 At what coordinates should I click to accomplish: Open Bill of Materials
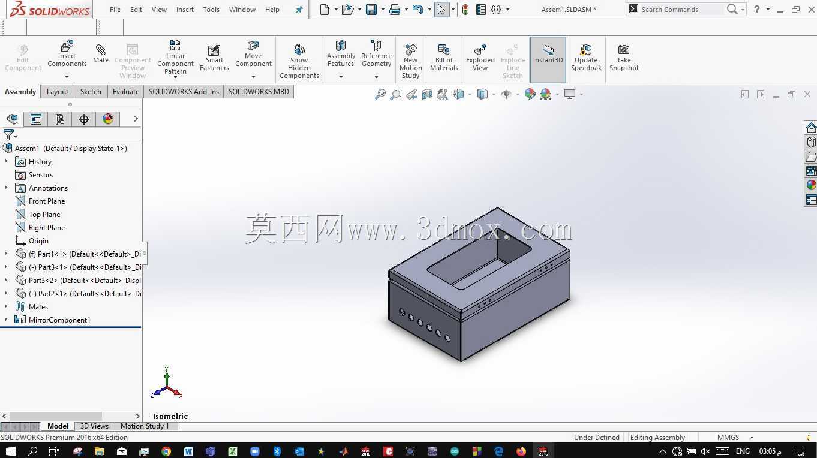[444, 58]
